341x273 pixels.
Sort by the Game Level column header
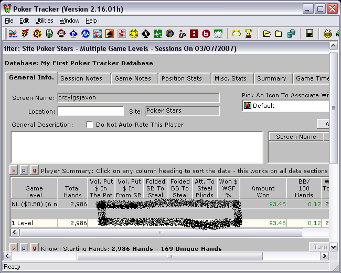pyautogui.click(x=34, y=188)
